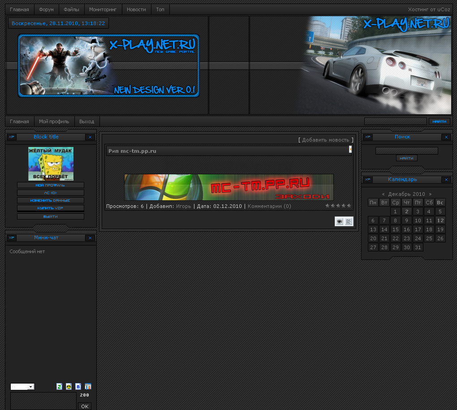Collapse the news item header arrow
This screenshot has height=410, width=457.
(x=350, y=149)
